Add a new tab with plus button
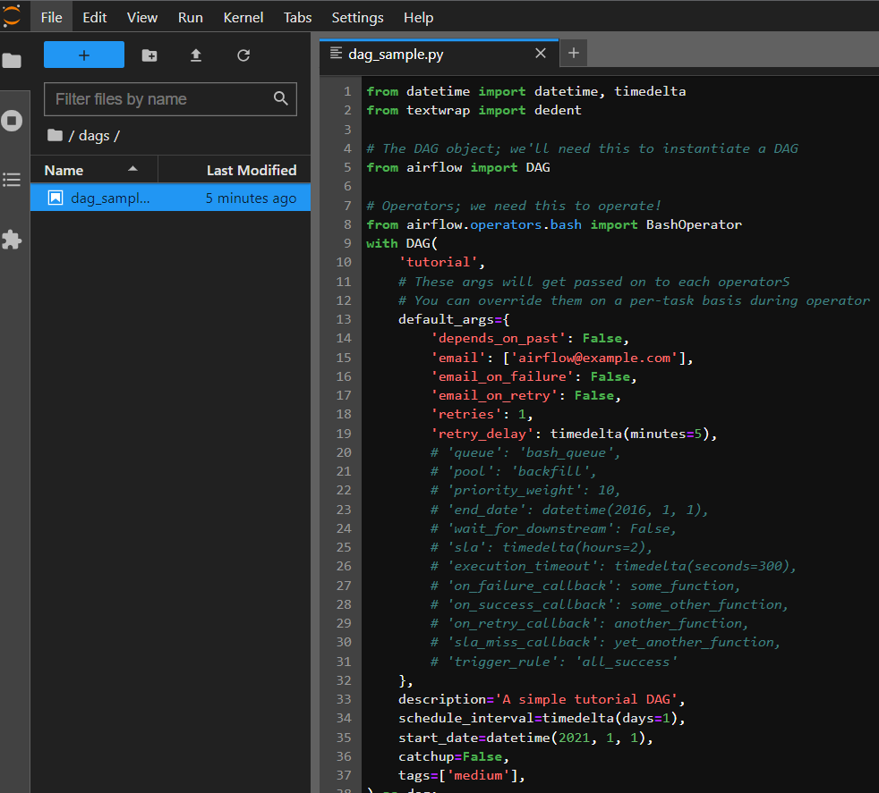Image resolution: width=879 pixels, height=793 pixels. pos(574,54)
